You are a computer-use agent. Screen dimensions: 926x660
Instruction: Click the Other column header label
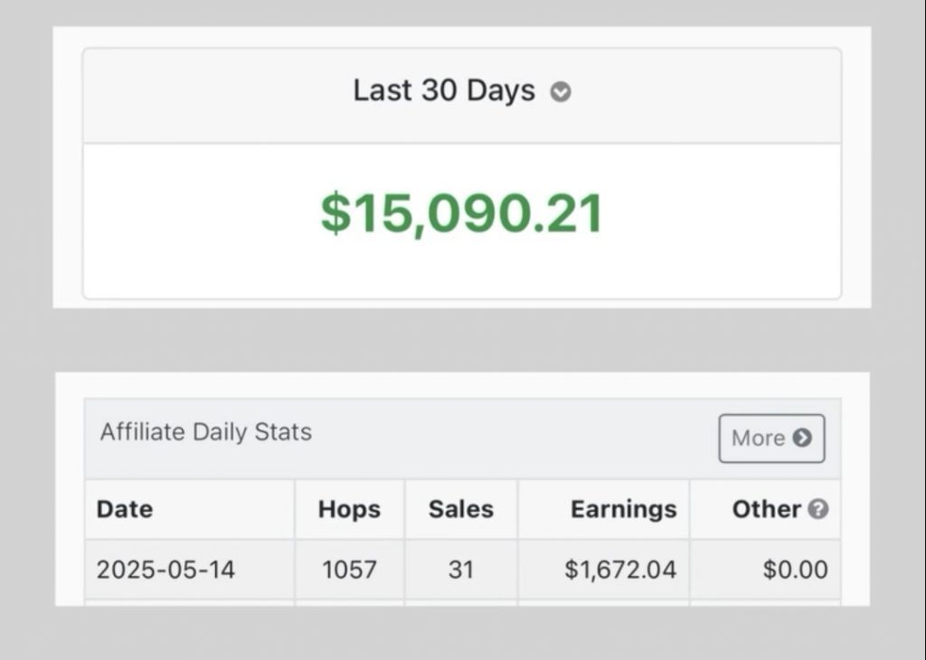pos(767,509)
